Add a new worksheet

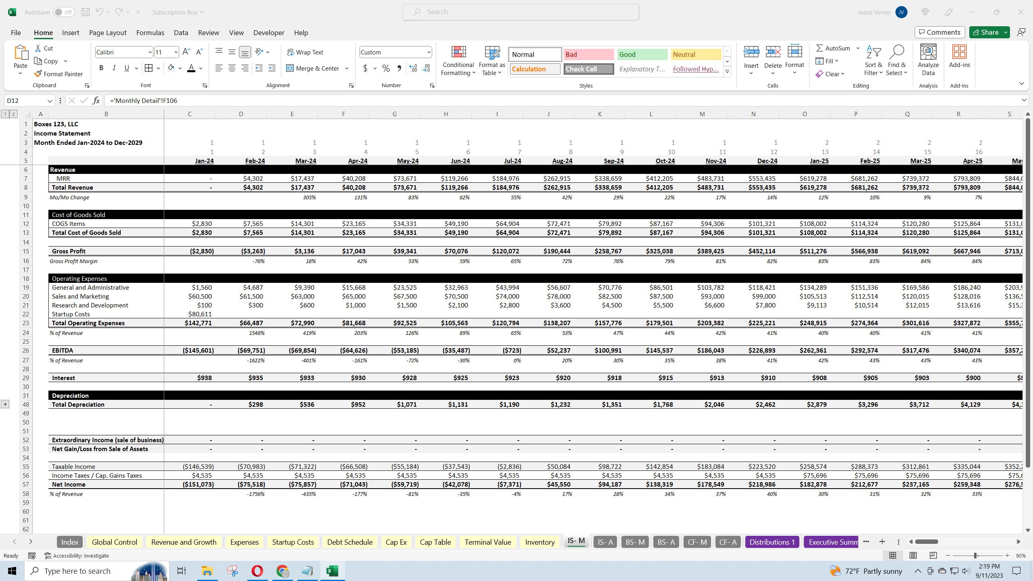click(882, 542)
